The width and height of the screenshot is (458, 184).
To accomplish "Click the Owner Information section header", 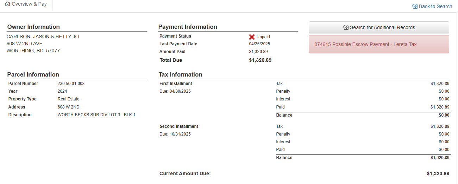I will (x=33, y=27).
